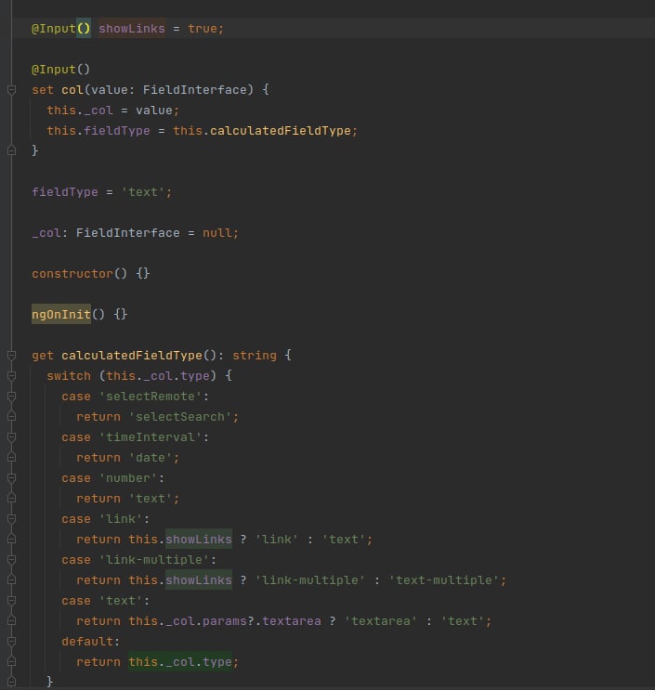Click fieldType in the property declaration
Image resolution: width=655 pixels, height=690 pixels.
(65, 192)
